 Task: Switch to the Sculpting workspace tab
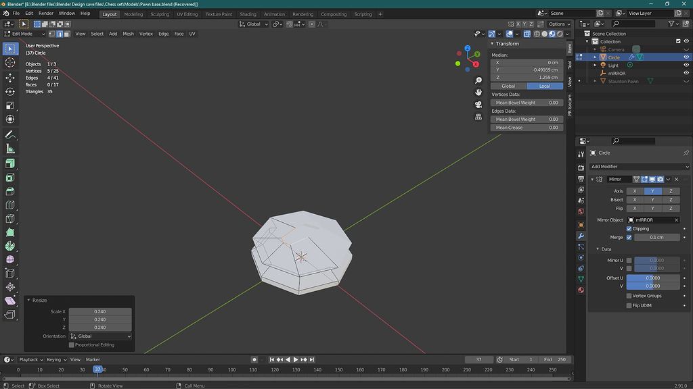point(160,14)
